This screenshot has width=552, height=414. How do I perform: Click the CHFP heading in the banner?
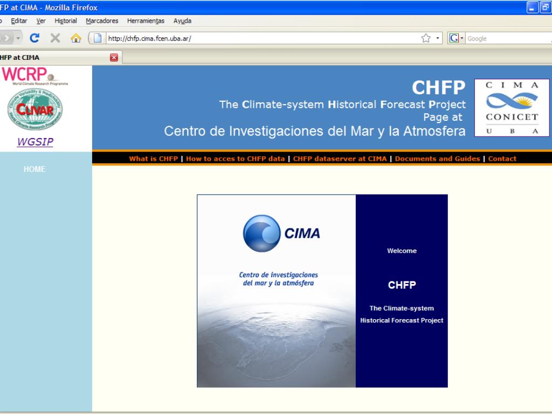pos(439,87)
